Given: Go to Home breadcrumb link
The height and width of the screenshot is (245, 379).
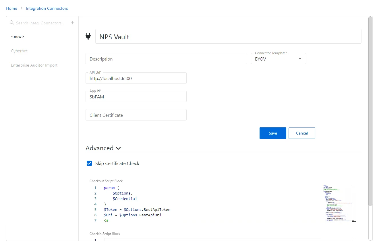Looking at the screenshot, I should click(x=11, y=8).
